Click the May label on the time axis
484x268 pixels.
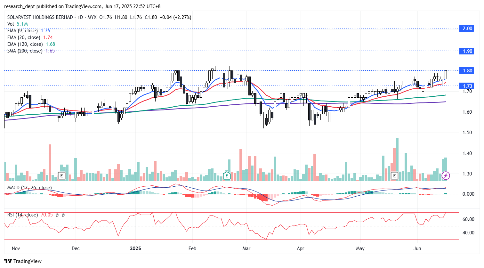click(360, 248)
